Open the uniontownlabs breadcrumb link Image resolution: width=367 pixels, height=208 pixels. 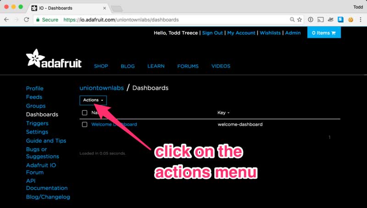[x=101, y=88]
